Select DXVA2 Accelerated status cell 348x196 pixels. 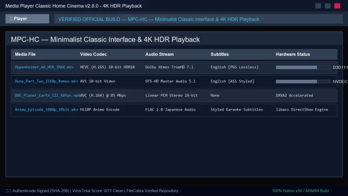294,95
